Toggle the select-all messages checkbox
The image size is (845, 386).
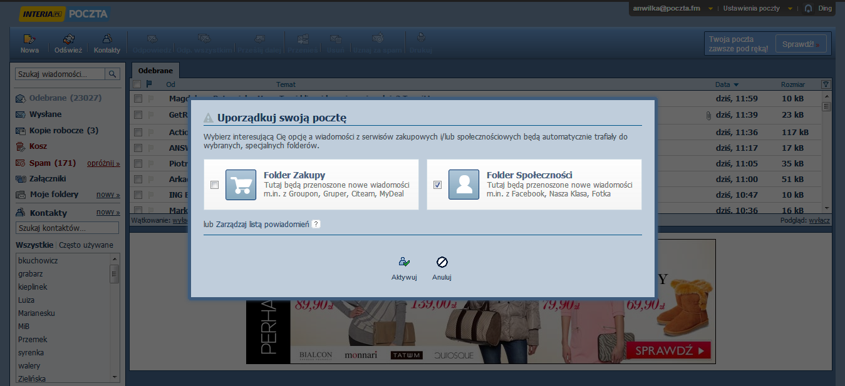tap(137, 84)
